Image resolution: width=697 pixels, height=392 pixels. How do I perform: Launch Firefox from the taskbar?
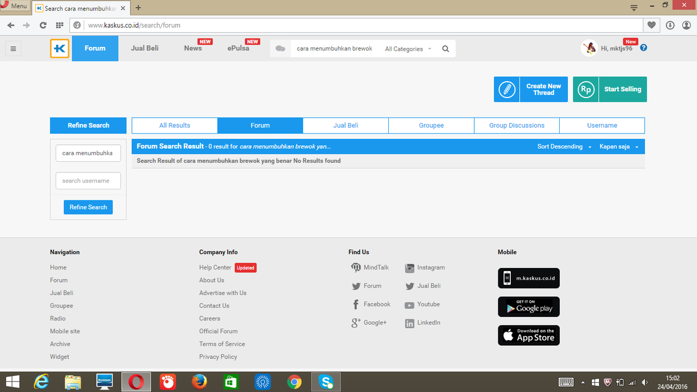200,382
